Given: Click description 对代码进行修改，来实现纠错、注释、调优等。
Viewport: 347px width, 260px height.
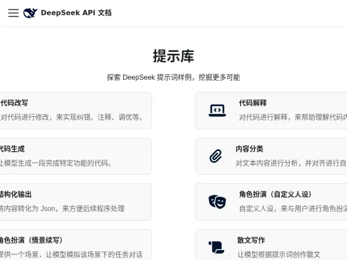Looking at the screenshot, I should point(72,117).
